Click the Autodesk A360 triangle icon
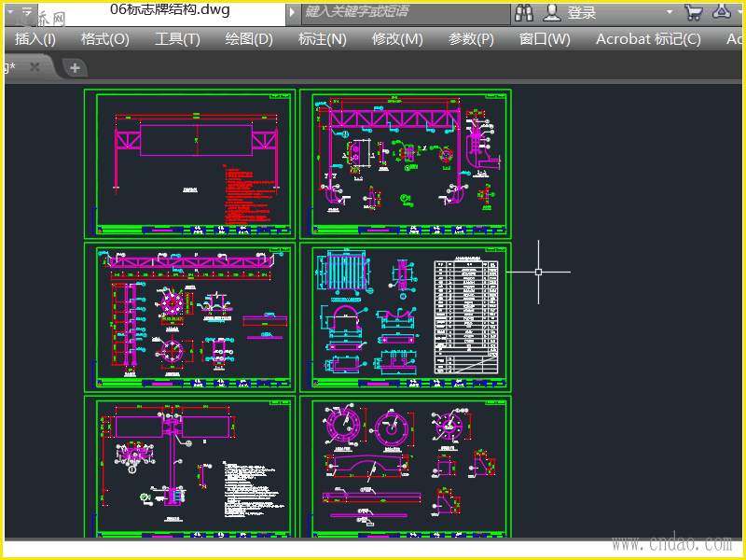The height and width of the screenshot is (560, 746). tap(722, 11)
